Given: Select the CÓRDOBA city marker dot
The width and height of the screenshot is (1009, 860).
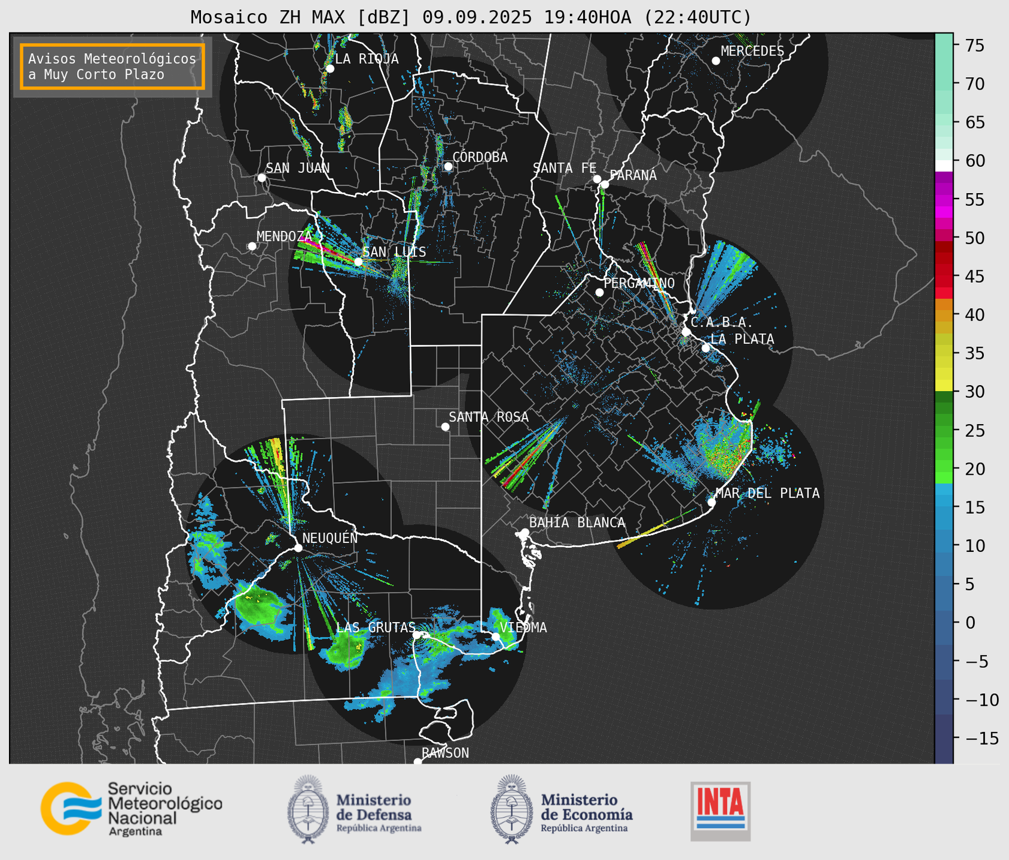Looking at the screenshot, I should pos(448,166).
